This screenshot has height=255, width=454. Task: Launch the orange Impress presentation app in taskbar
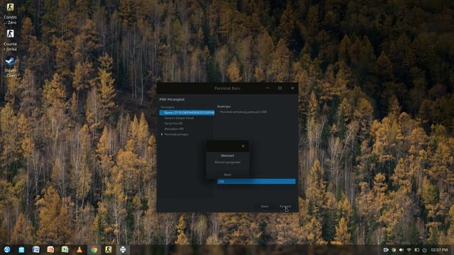50,249
